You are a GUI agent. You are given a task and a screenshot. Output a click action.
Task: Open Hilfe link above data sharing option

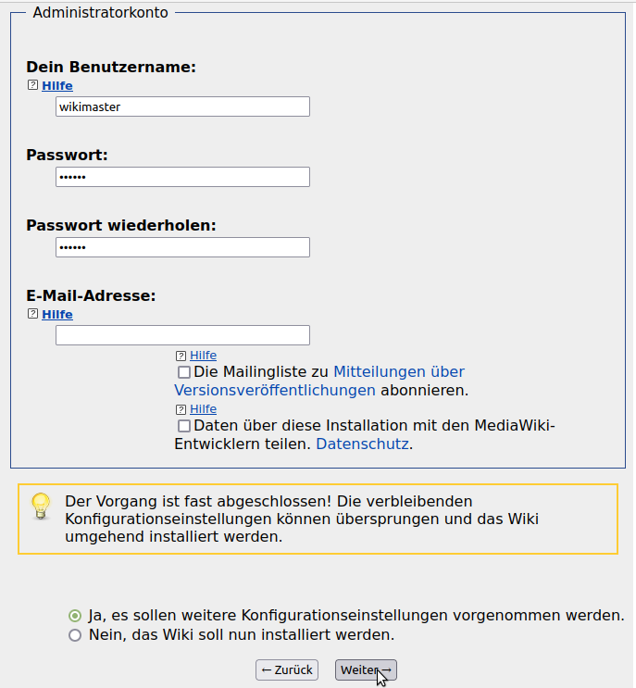pyautogui.click(x=203, y=409)
